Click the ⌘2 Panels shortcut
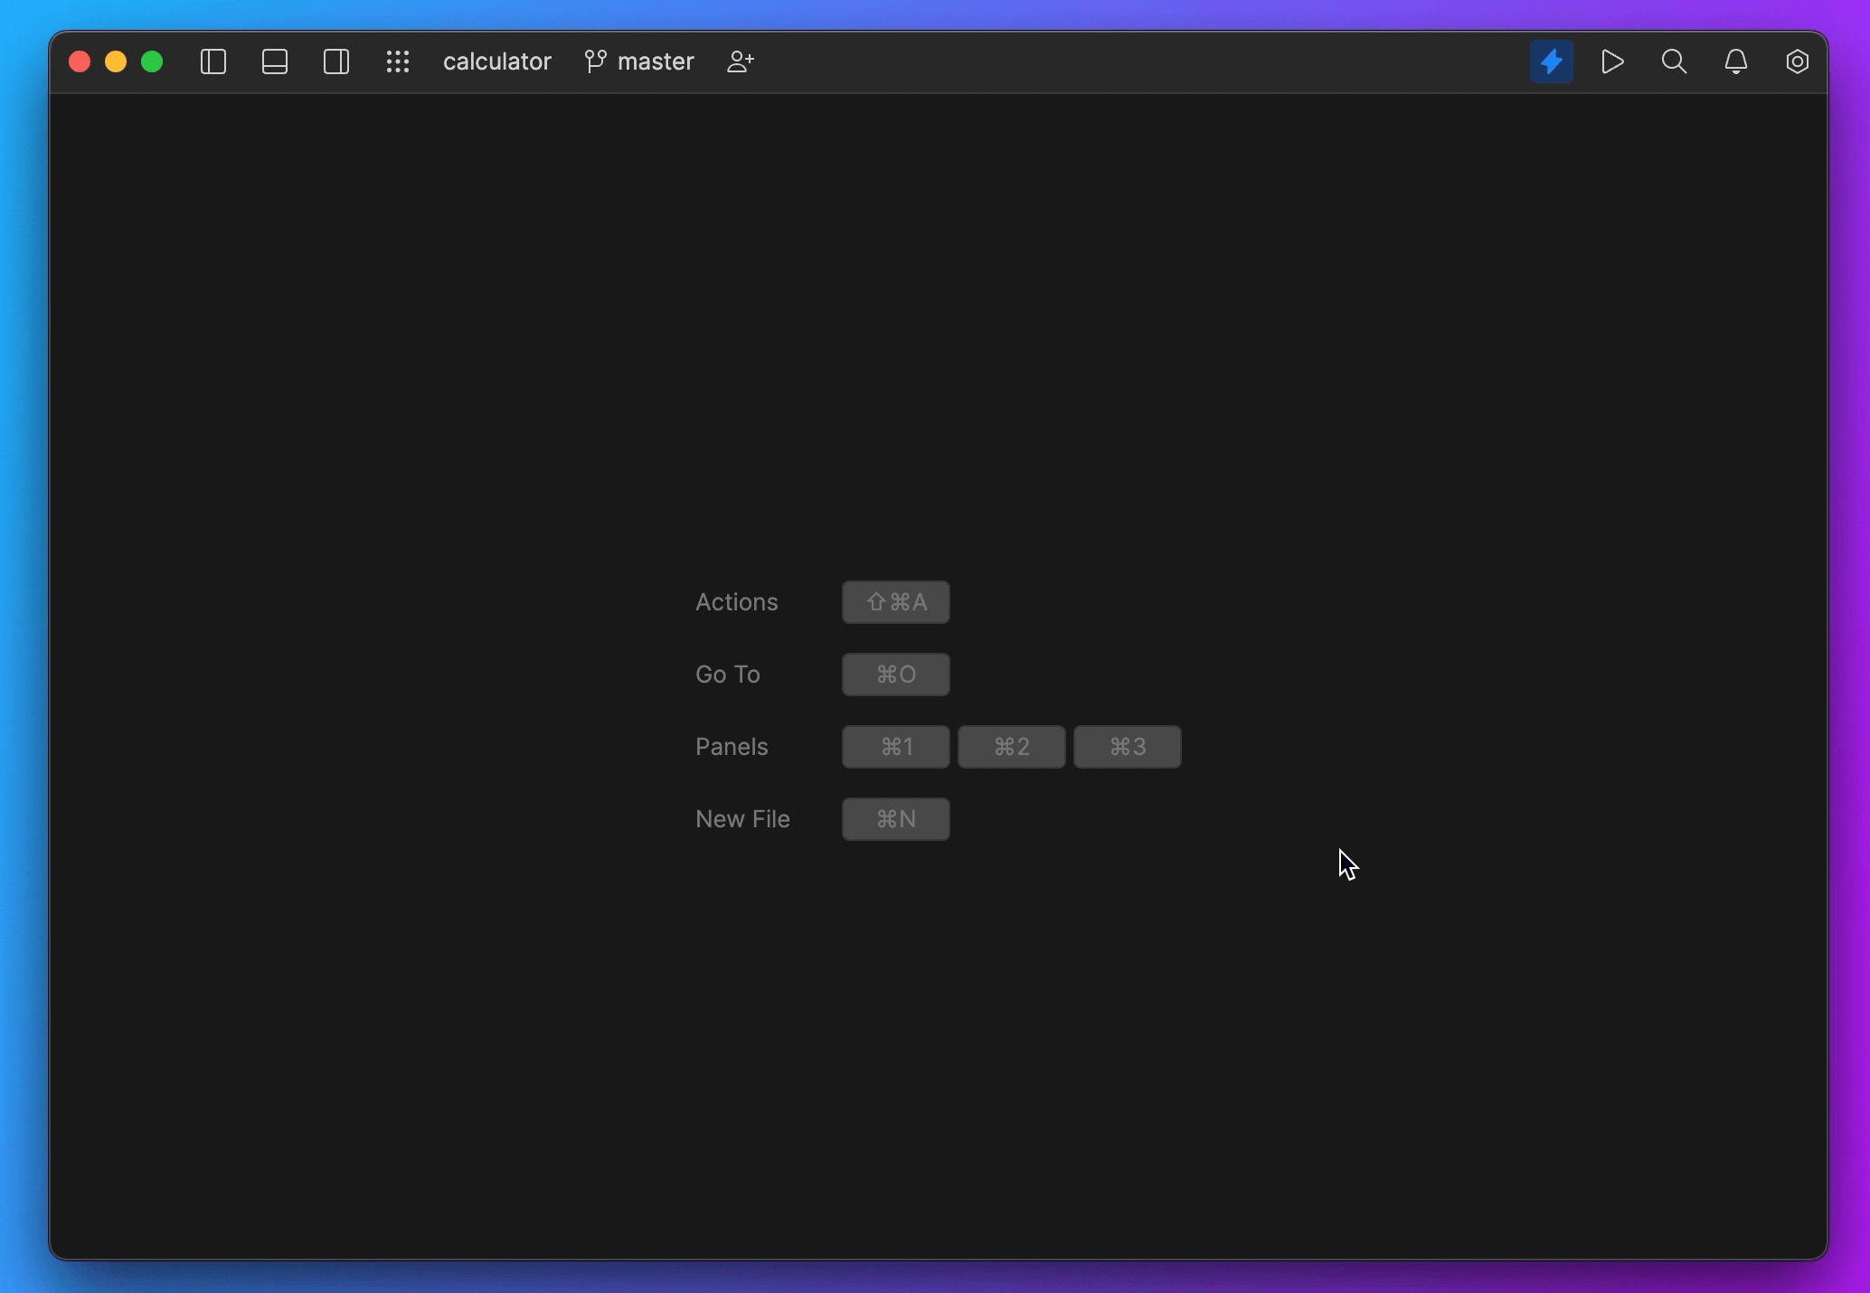Image resolution: width=1870 pixels, height=1293 pixels. [1011, 747]
